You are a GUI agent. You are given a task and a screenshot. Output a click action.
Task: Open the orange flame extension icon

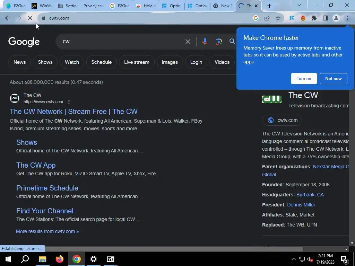pyautogui.click(x=303, y=18)
